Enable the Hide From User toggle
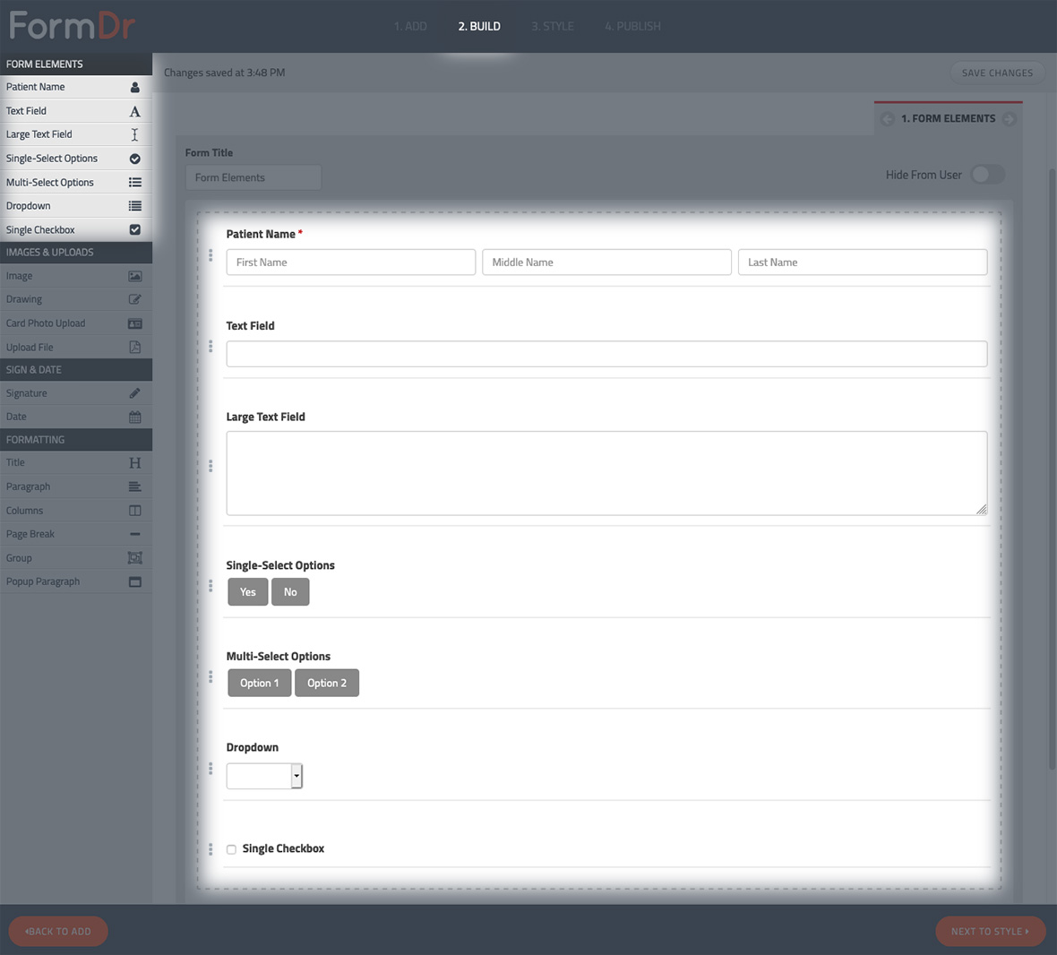 (x=987, y=174)
